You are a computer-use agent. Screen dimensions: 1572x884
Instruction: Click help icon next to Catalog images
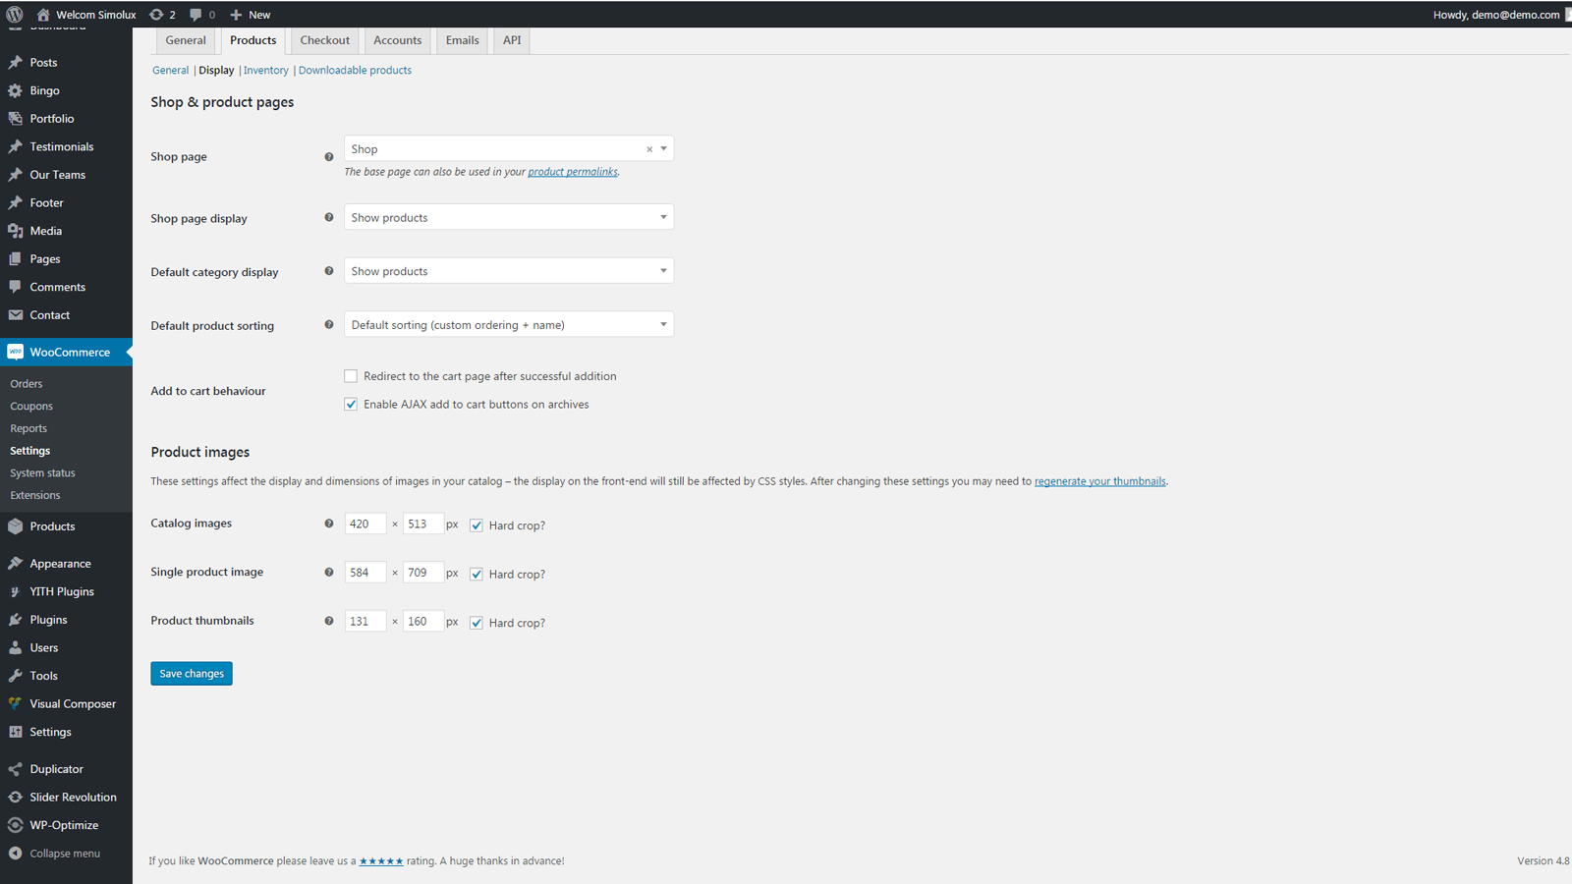pos(329,524)
